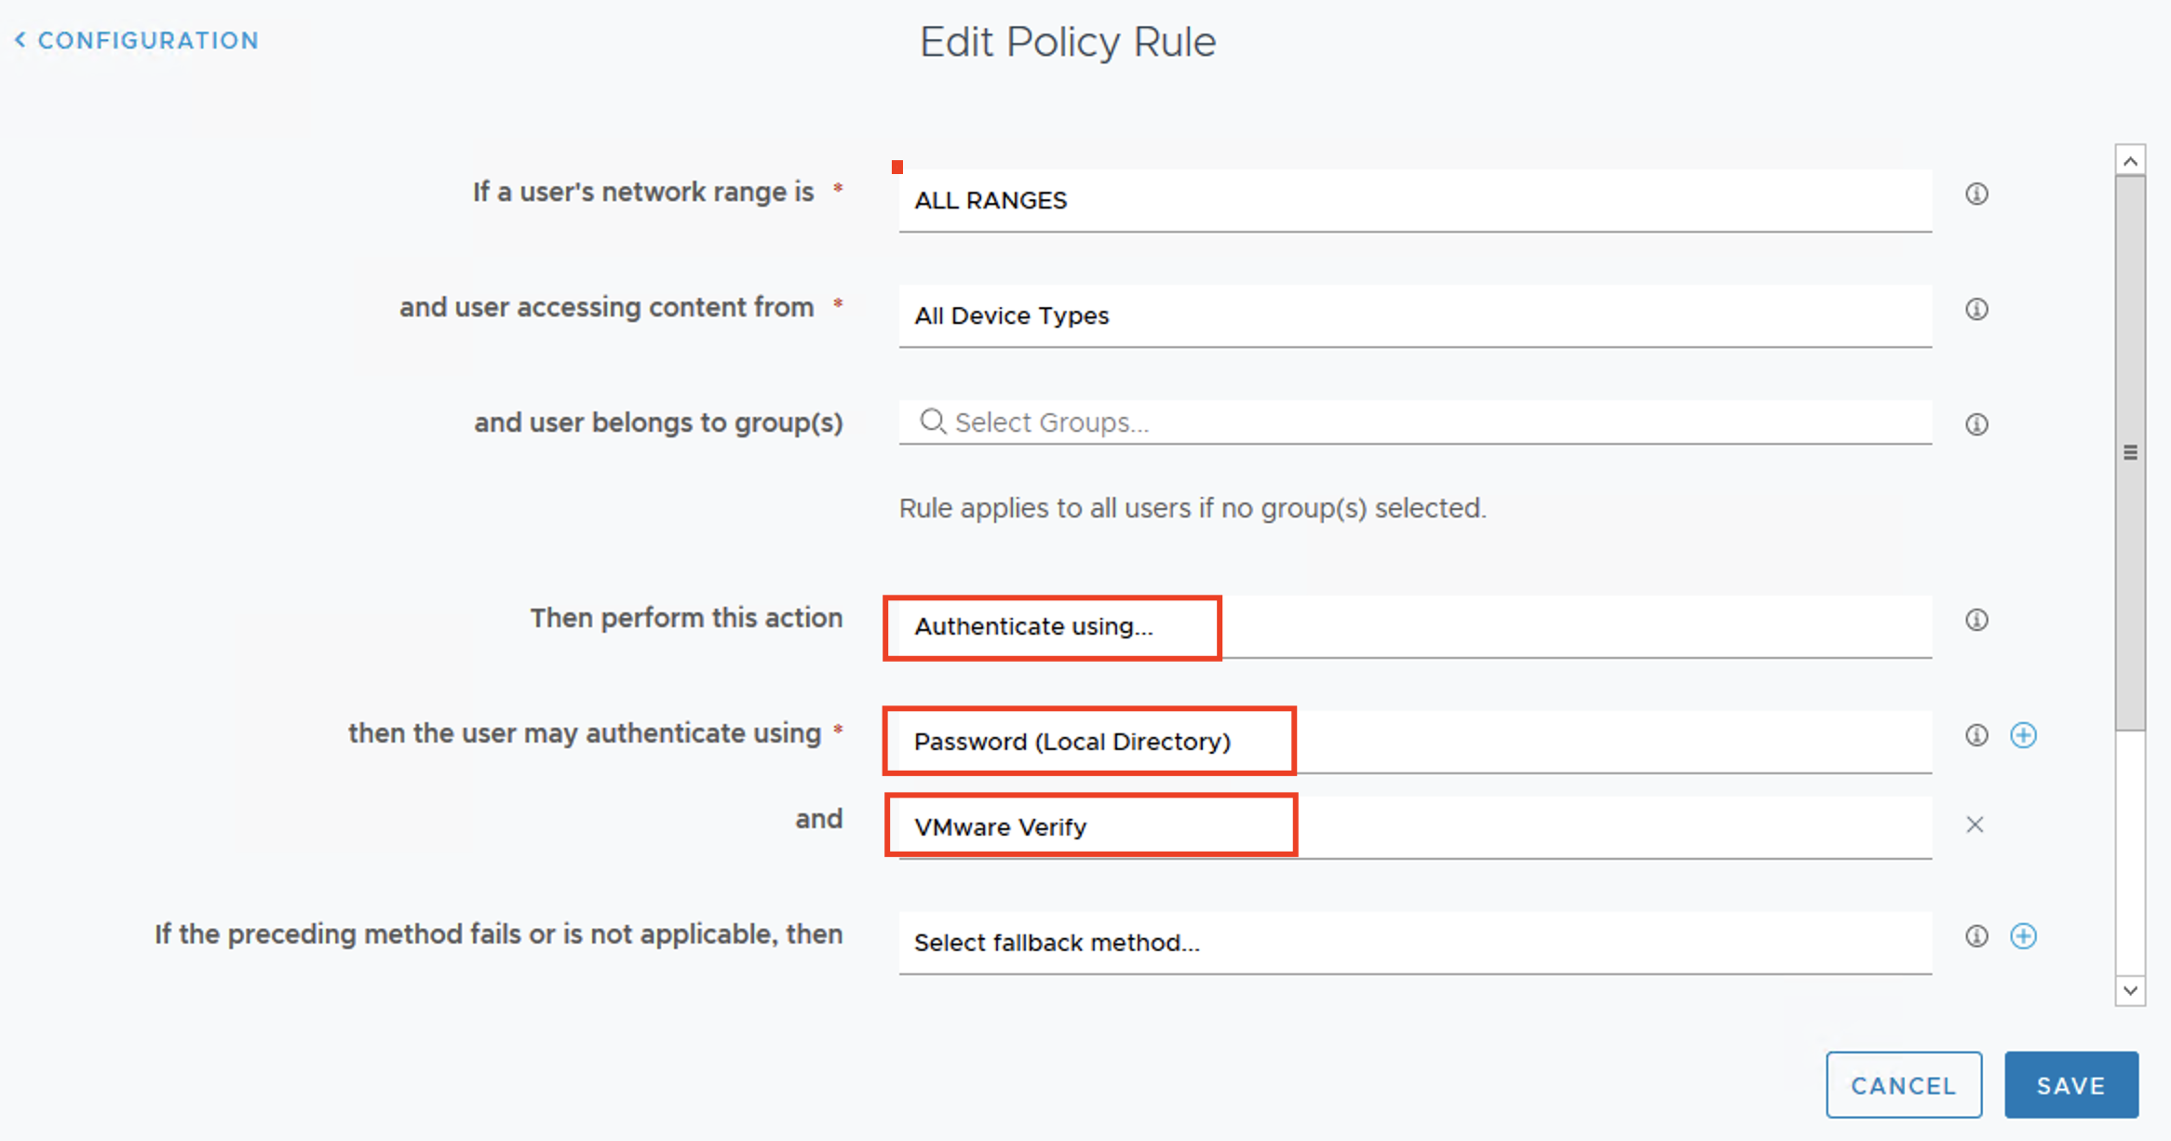Viewport: 2171px width, 1141px height.
Task: Click info icon beside Select Groups field
Action: coord(1976,424)
